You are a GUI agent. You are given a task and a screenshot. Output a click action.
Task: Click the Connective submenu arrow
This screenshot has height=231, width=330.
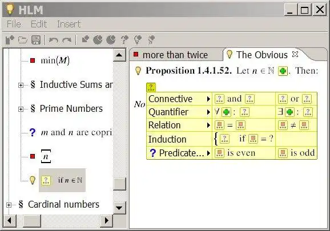tap(208, 99)
